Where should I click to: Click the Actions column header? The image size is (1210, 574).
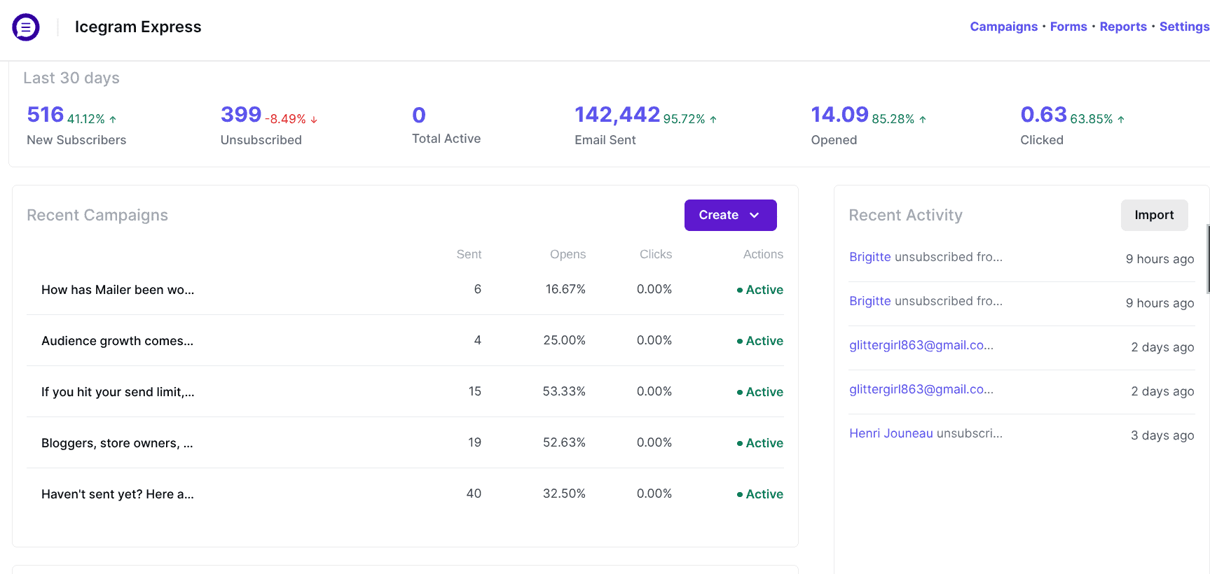763,255
